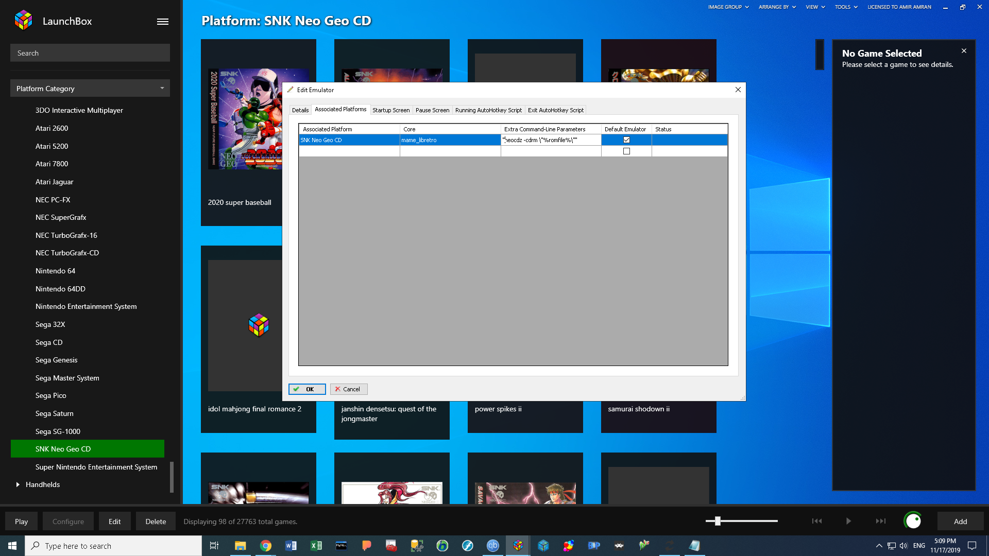Sort by Associated Platform column header
This screenshot has width=989, height=556.
[349, 129]
